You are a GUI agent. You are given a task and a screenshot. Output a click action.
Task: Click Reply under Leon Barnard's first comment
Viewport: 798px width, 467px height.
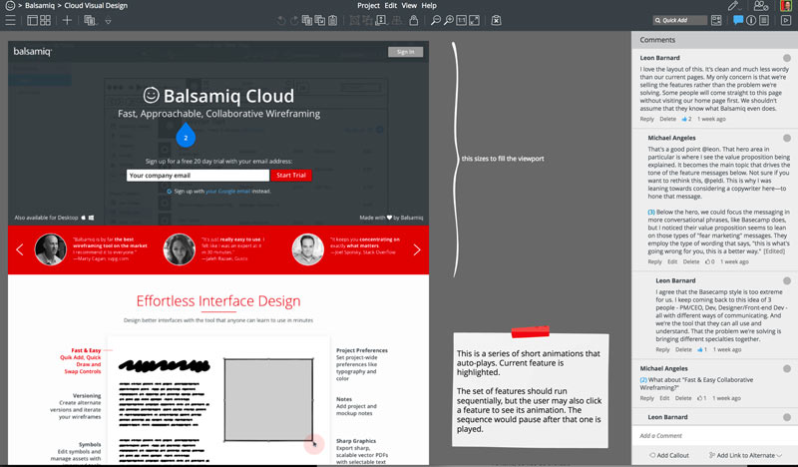coord(647,119)
